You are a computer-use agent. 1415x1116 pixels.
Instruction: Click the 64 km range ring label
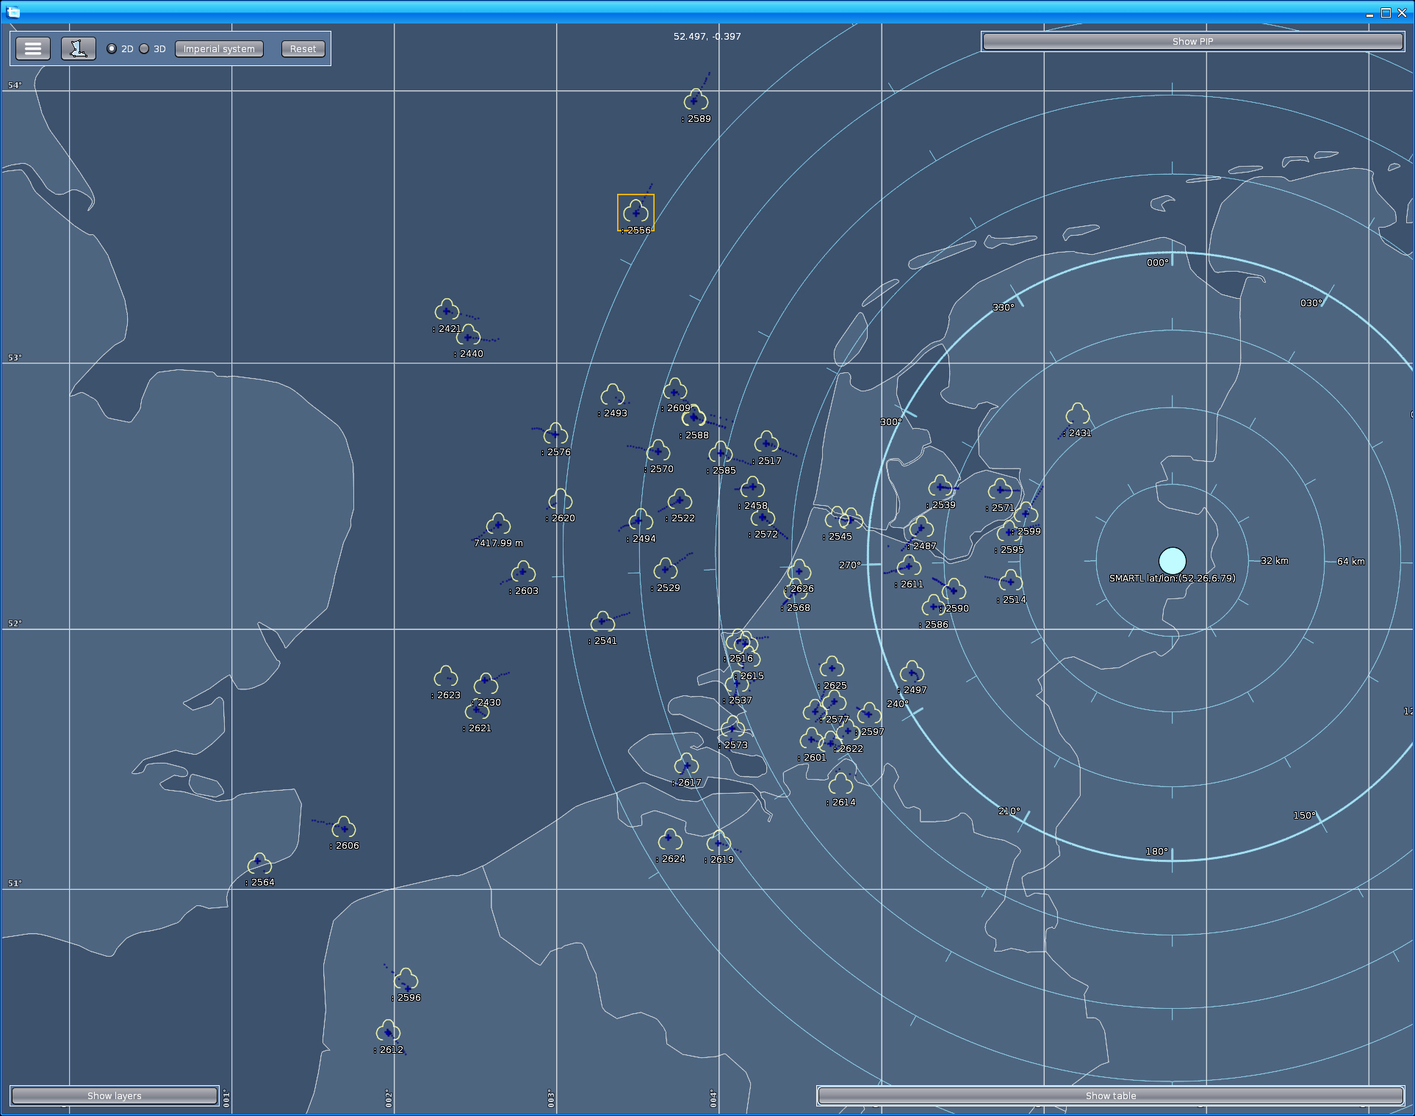(x=1350, y=561)
